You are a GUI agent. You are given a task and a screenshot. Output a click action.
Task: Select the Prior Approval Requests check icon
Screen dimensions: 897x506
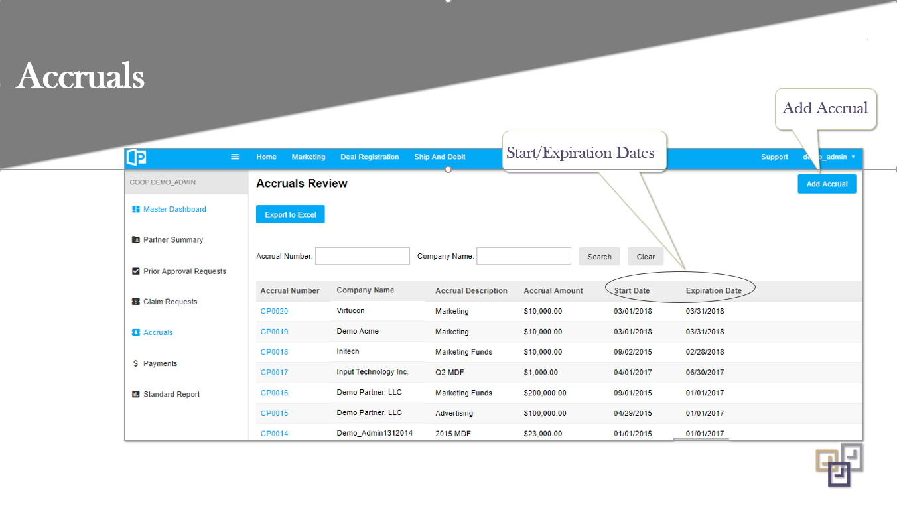pos(135,271)
